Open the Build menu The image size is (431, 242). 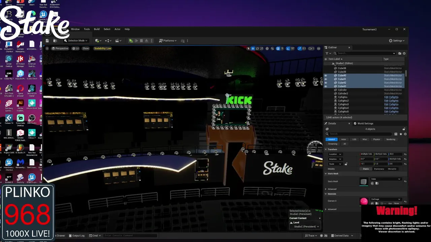click(97, 29)
